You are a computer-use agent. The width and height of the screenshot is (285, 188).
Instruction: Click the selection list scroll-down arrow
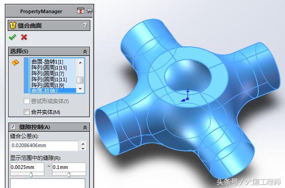tap(80, 89)
